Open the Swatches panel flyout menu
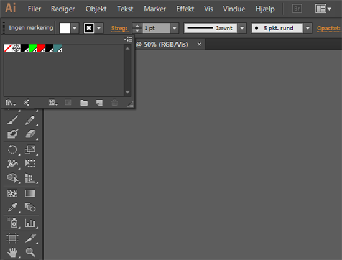Viewport: 342px width, 260px height. click(x=128, y=39)
